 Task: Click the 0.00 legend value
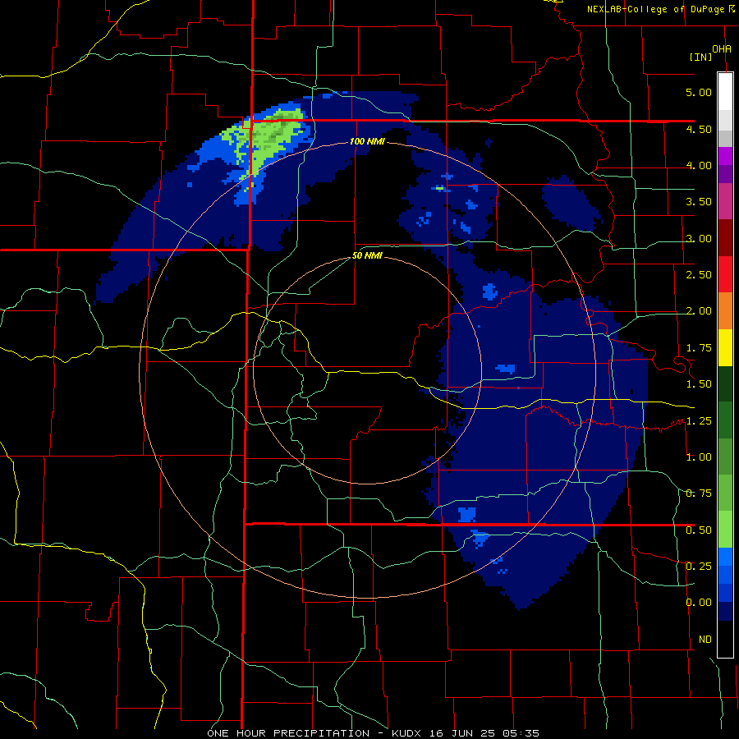(699, 603)
